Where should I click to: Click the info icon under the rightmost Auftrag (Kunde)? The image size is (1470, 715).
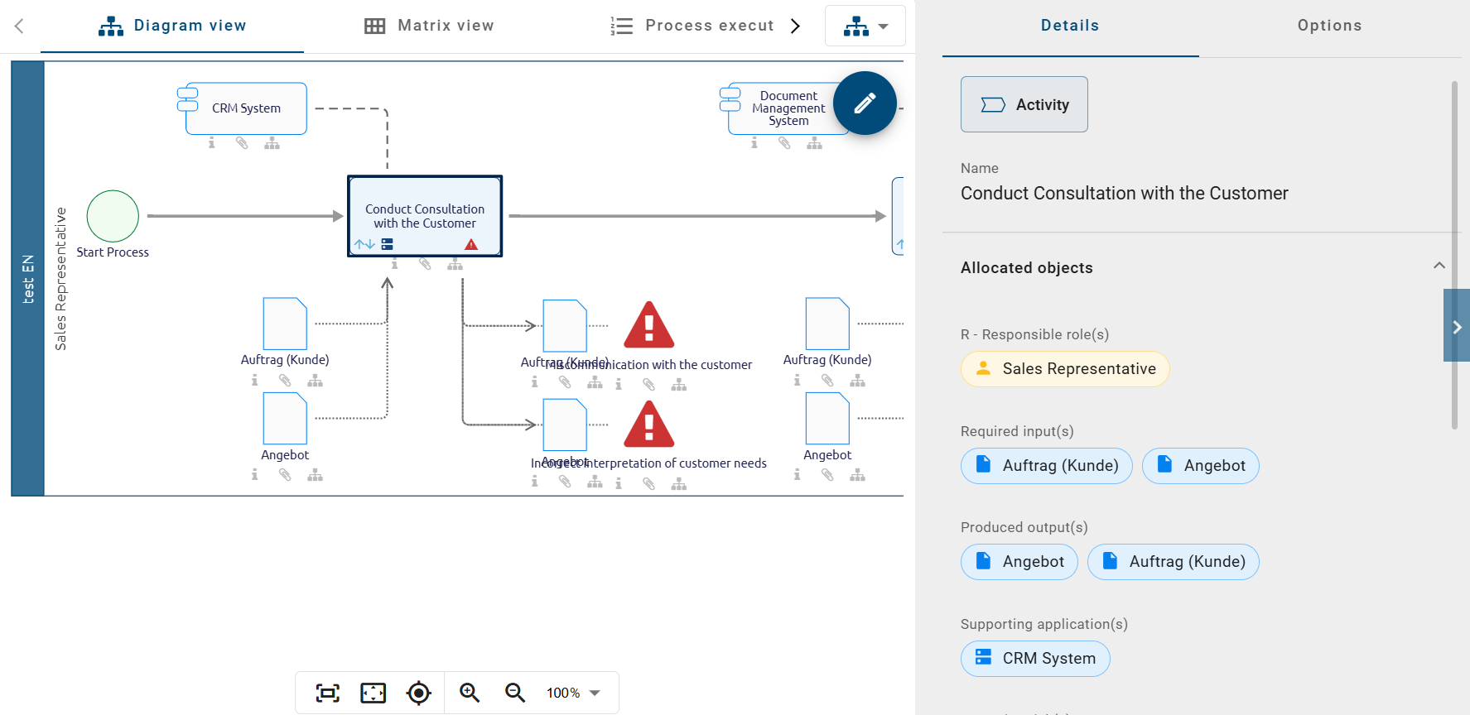point(798,381)
